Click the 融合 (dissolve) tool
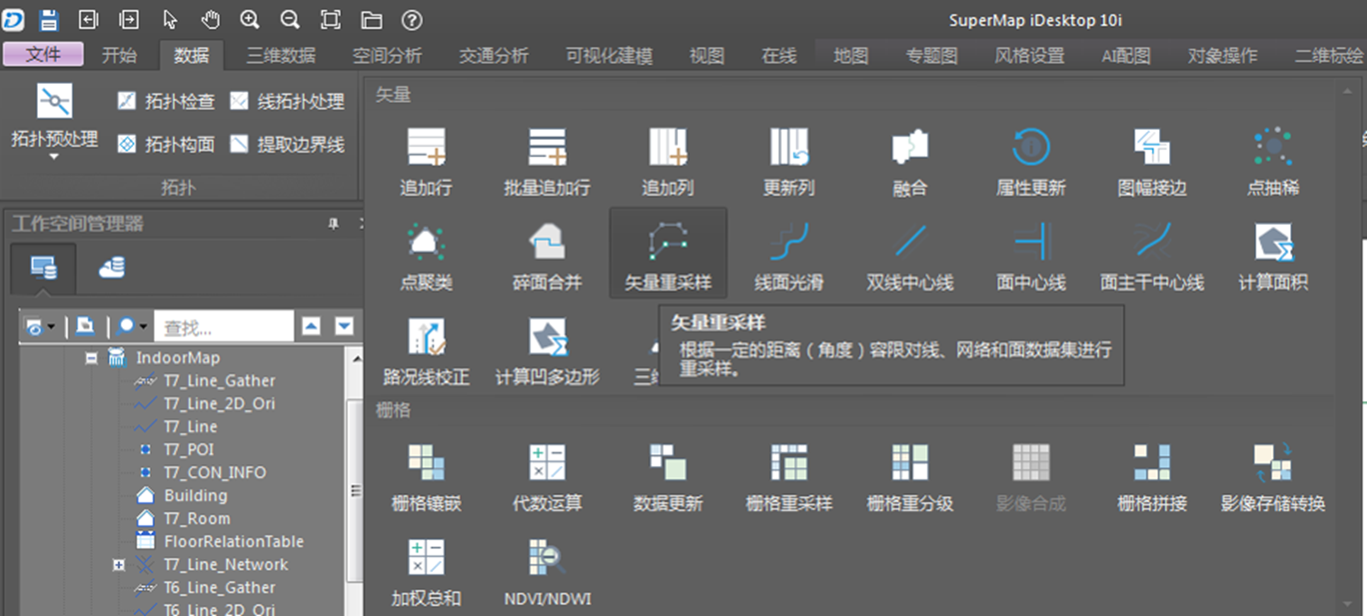1367x616 pixels. click(910, 162)
